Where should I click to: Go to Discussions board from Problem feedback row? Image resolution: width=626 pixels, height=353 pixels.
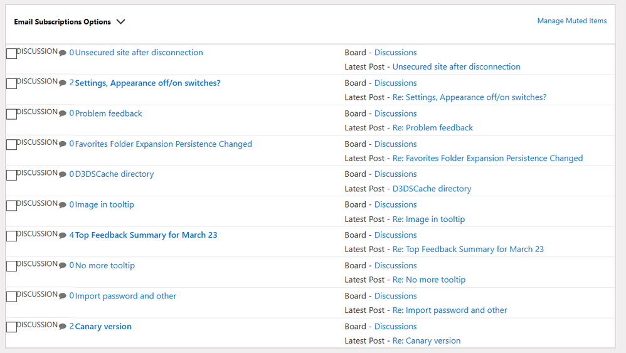[395, 113]
